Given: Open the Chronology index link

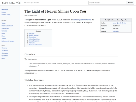Looking at the screenshot, I should pos(5,53).
